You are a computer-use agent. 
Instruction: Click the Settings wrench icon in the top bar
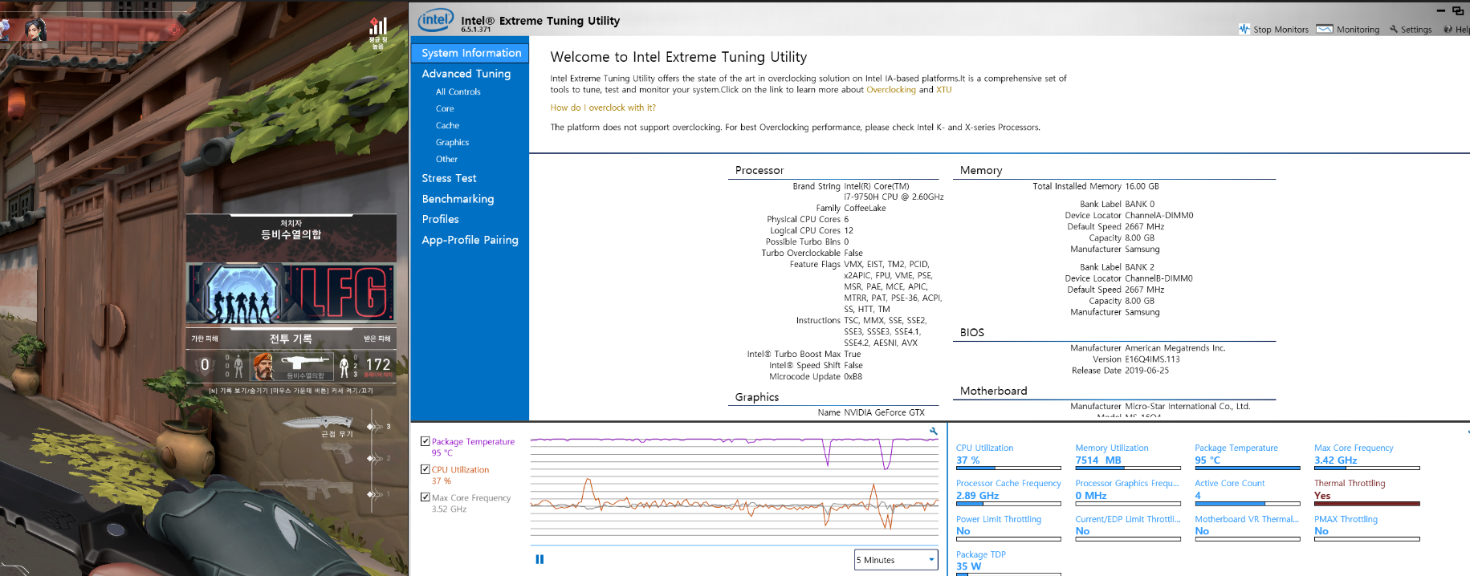1394,29
